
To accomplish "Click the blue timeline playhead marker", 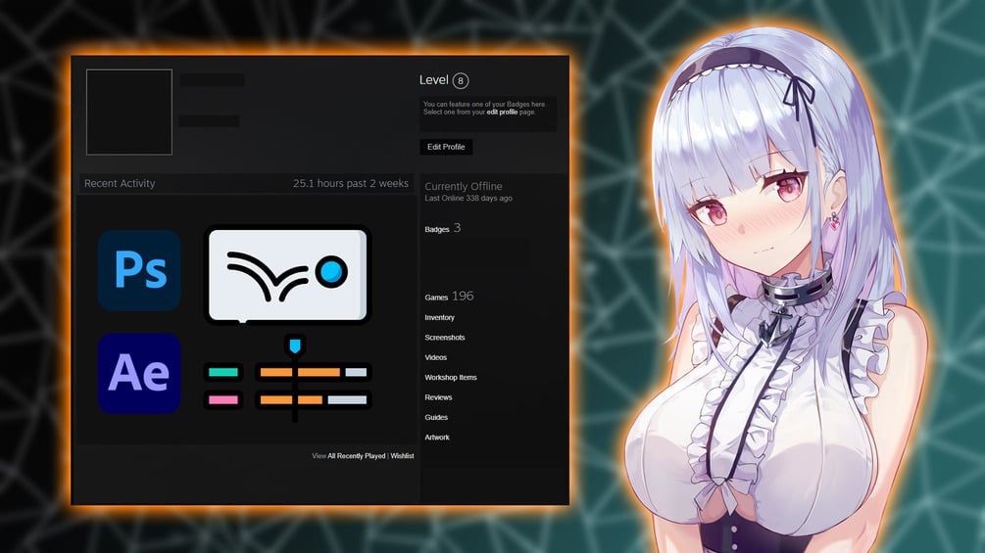I will [x=295, y=345].
